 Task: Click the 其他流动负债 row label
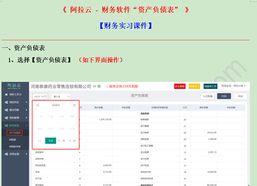click(147, 178)
